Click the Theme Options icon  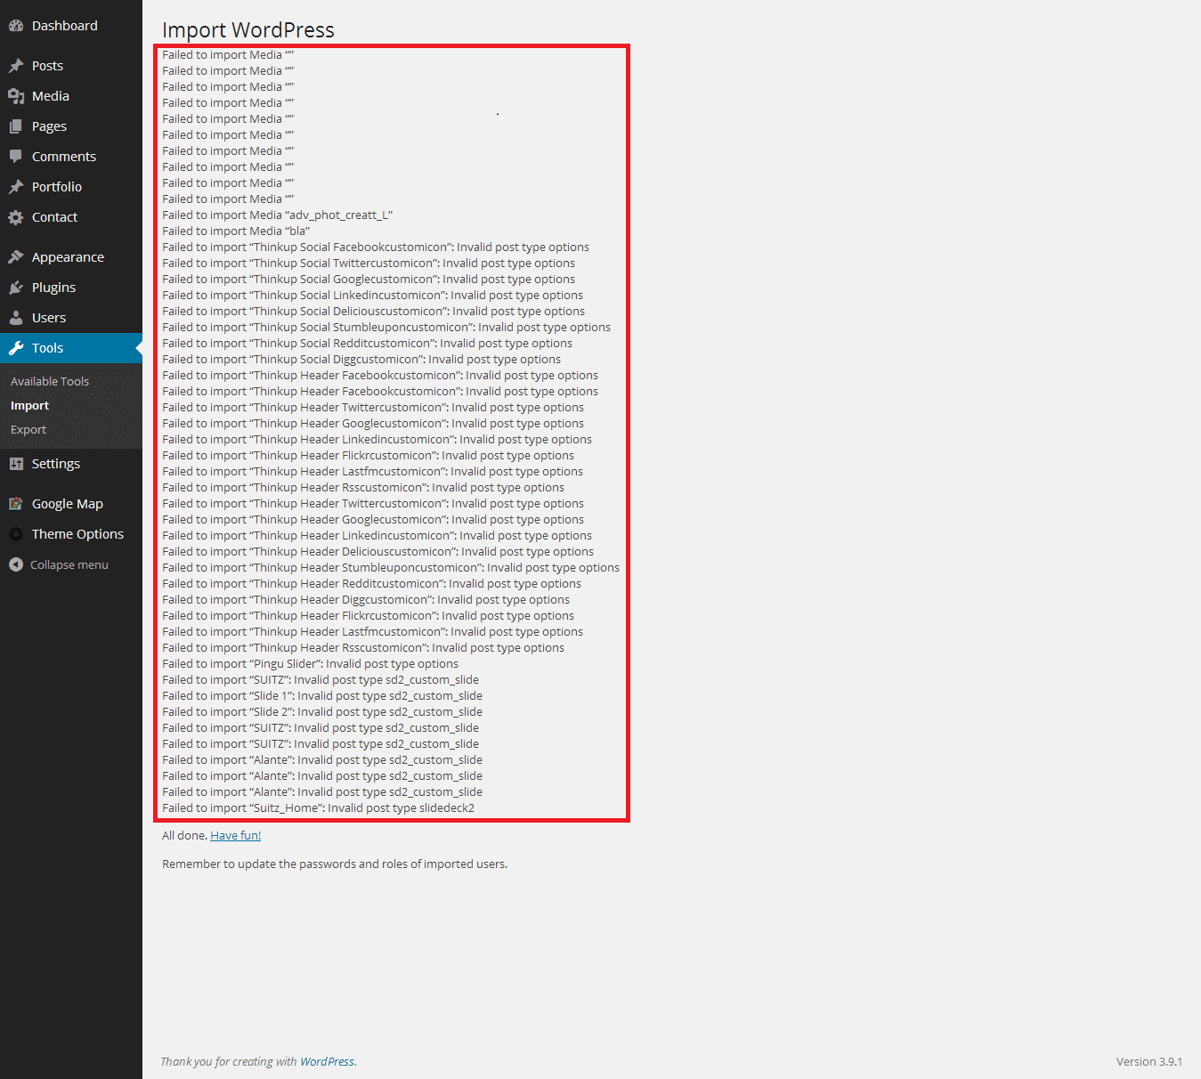point(16,534)
